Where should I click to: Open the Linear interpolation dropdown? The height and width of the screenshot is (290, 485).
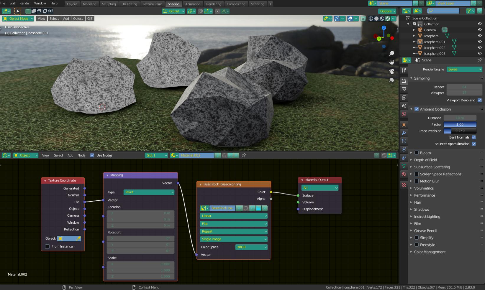coord(234,216)
